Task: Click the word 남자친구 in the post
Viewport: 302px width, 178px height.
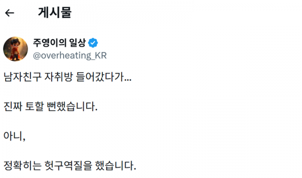Action: [x=22, y=77]
